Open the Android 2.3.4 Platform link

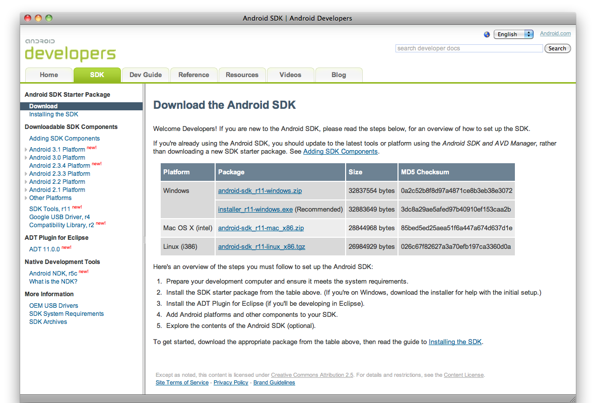pos(59,166)
